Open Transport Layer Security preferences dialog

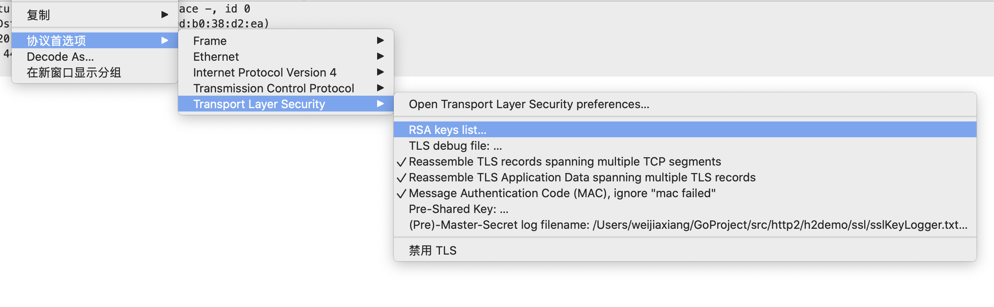[x=529, y=104]
